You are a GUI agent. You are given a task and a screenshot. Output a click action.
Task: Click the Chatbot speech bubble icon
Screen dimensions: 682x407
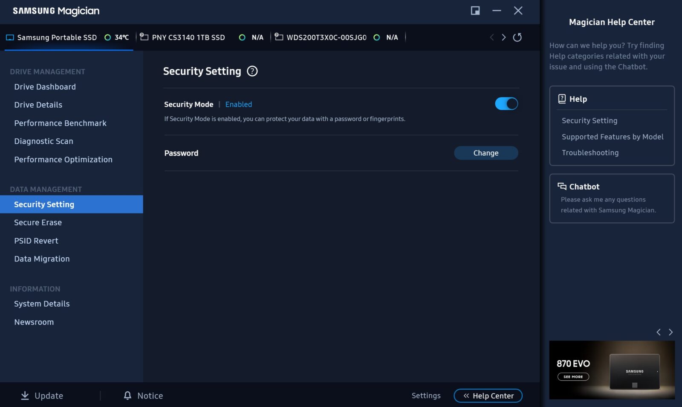pyautogui.click(x=562, y=186)
